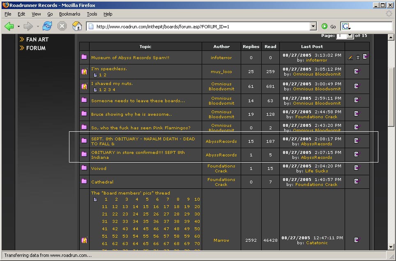
Task: Click the status bar text Transferring data
Action: coord(48,255)
